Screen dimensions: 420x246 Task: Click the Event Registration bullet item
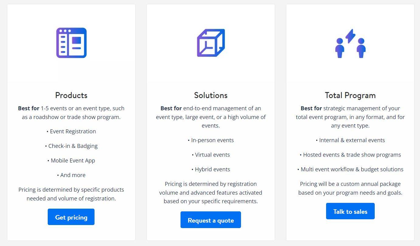point(71,132)
